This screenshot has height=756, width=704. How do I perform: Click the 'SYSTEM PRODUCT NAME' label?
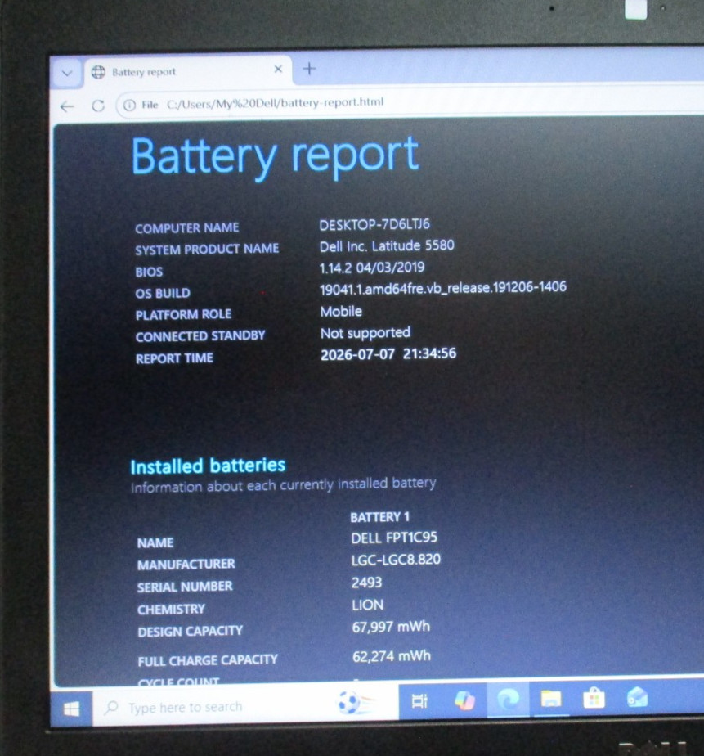[x=207, y=250]
